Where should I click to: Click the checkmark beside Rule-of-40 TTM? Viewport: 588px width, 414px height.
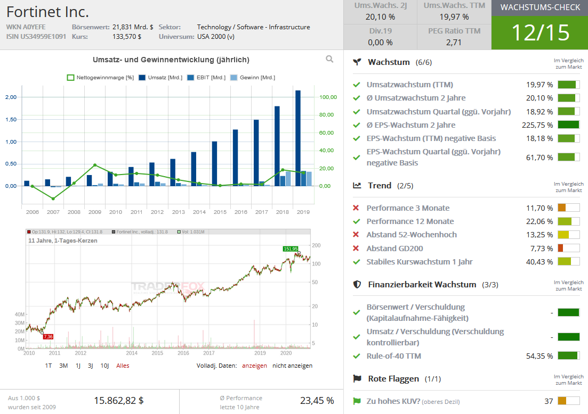[x=356, y=356]
